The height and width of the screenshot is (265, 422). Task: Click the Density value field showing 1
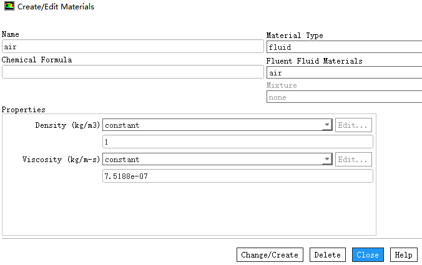click(x=237, y=142)
